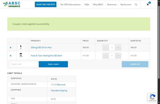160x104 pixels.
Task: Click the PRODUCT column header
Action: [36, 41]
